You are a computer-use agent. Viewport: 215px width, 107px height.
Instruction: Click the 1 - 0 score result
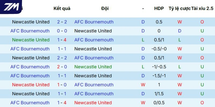point(62,85)
